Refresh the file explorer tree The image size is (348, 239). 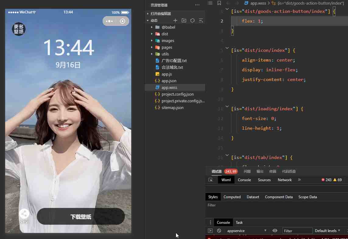[x=192, y=20]
